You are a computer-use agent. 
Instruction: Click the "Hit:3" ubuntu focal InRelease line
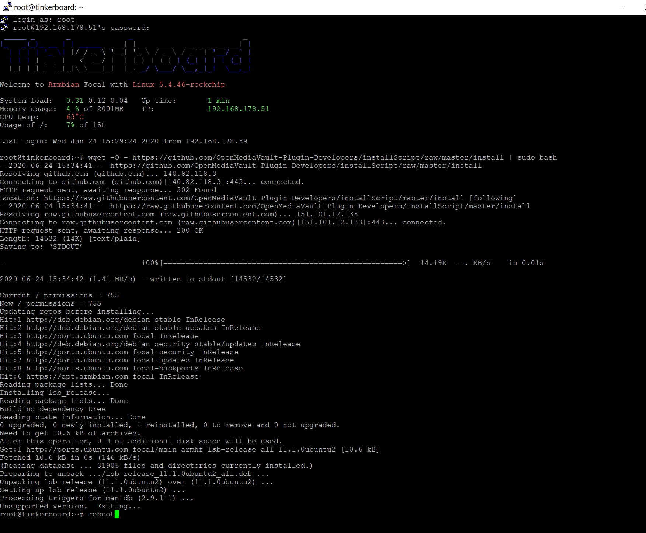click(x=99, y=336)
